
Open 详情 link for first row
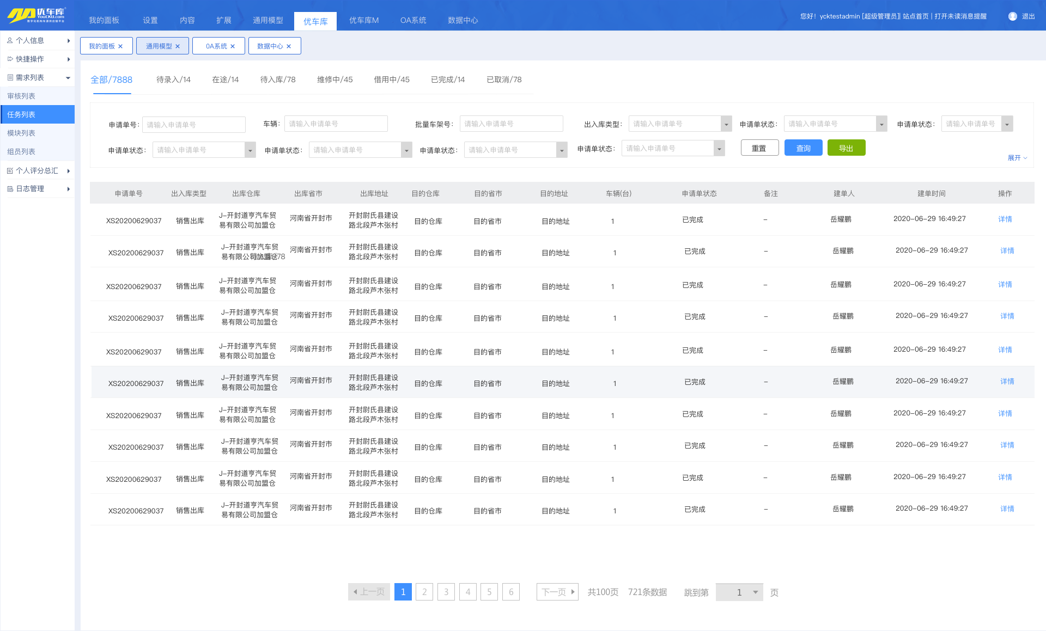pyautogui.click(x=1005, y=219)
